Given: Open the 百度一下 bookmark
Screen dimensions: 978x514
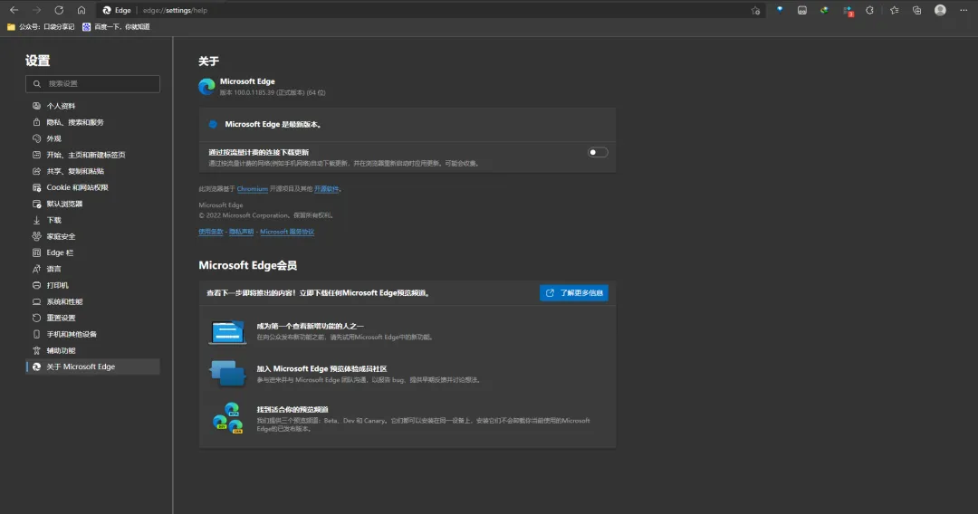Looking at the screenshot, I should tap(116, 27).
